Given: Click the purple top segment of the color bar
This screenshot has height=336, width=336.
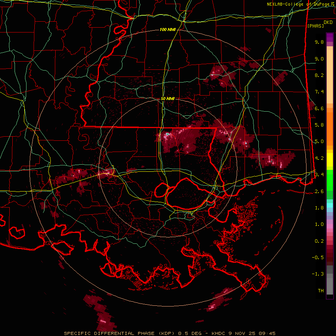Looking at the screenshot, I should pyautogui.click(x=330, y=38).
